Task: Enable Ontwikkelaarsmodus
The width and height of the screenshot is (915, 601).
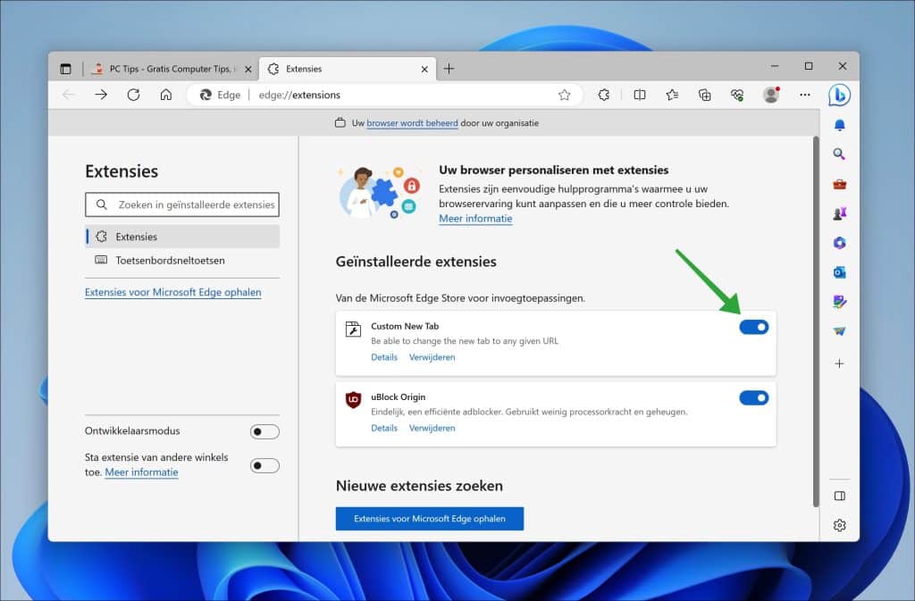Action: pyautogui.click(x=264, y=431)
